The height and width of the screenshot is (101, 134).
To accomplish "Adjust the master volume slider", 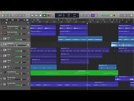I will point(108,15).
